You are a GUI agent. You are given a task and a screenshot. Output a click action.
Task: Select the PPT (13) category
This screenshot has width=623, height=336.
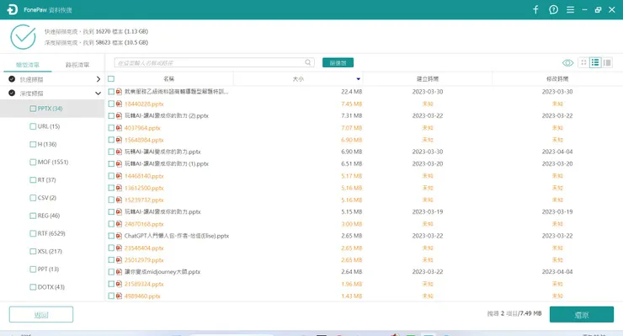click(48, 269)
